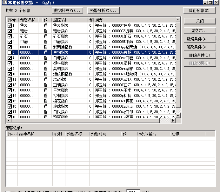220x192 pixels.
Task: Click the alert list scroll-down arrow
Action: (178, 116)
